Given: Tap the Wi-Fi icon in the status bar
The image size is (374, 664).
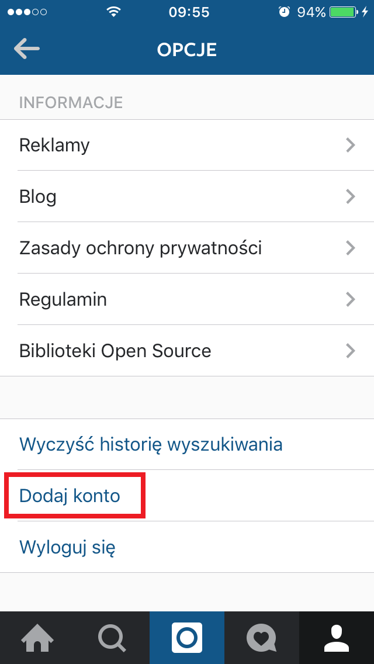Looking at the screenshot, I should [x=113, y=12].
